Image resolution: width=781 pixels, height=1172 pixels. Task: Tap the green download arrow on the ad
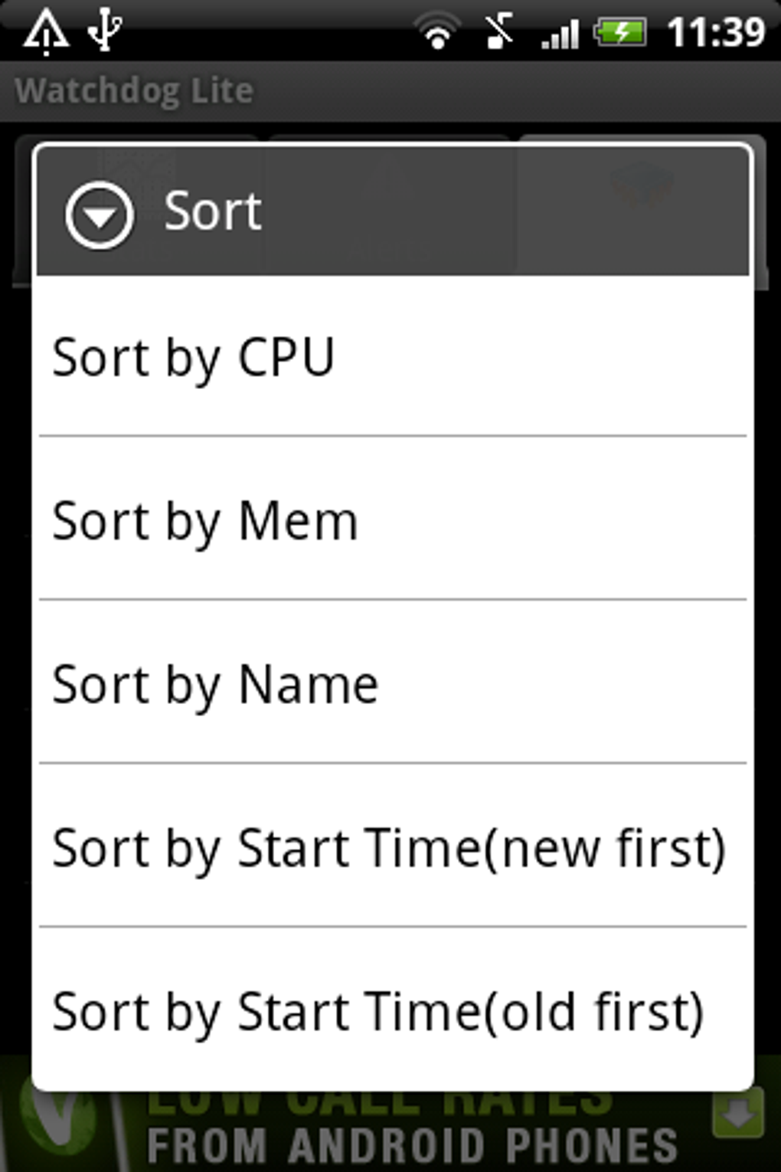pyautogui.click(x=738, y=1112)
